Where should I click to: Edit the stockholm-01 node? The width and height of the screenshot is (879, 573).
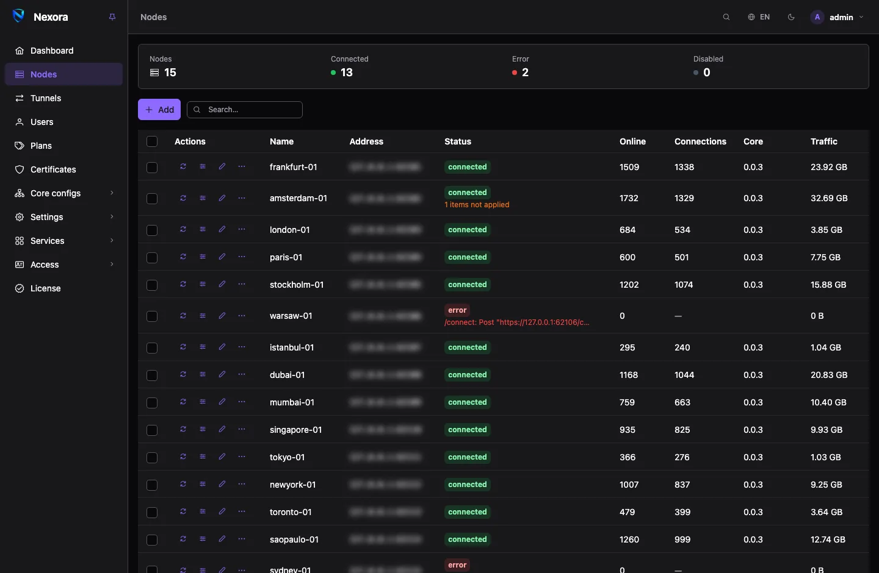[222, 284]
